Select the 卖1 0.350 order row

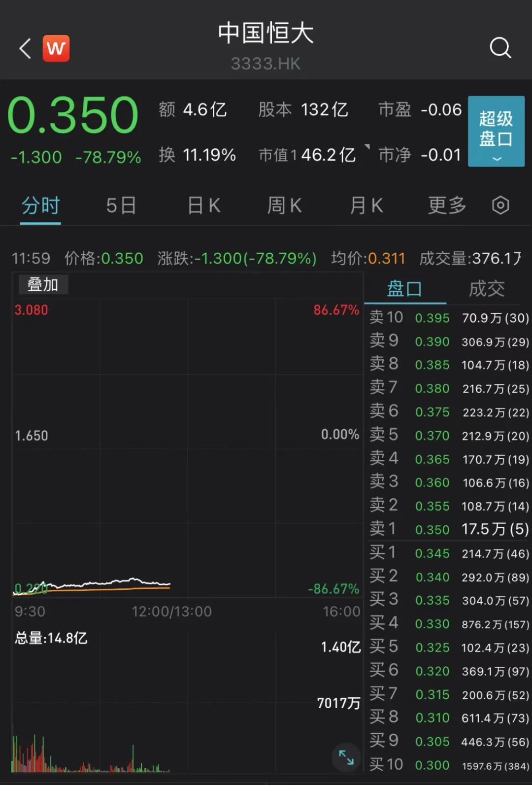449,529
